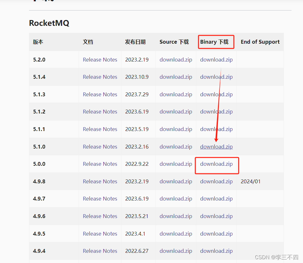
Task: Open Release Notes for version 5.1.4
Action: (x=100, y=77)
